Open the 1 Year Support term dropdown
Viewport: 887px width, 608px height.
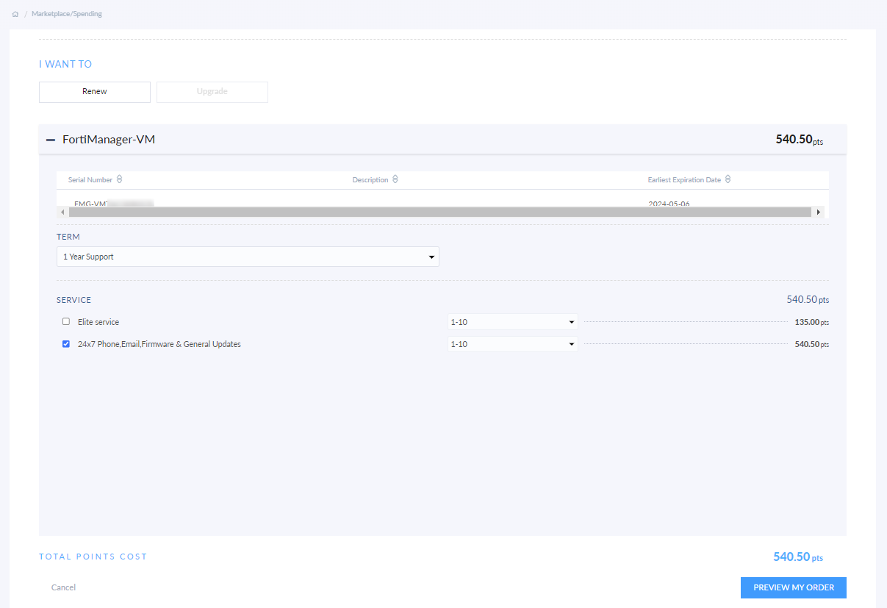248,257
